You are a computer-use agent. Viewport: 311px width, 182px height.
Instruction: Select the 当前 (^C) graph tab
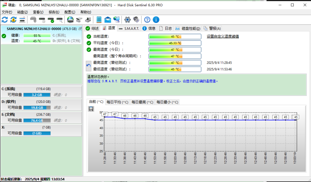click(x=96, y=102)
